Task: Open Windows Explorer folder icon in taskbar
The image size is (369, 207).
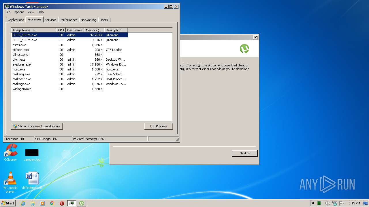Action: (x=33, y=203)
